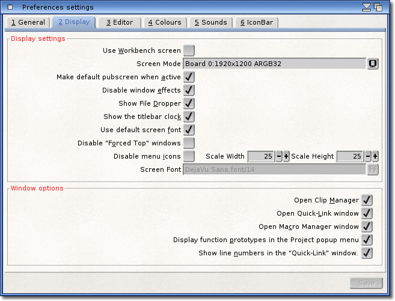Click the Screen Font picker button
Viewport: 395px width, 301px height.
(x=373, y=169)
